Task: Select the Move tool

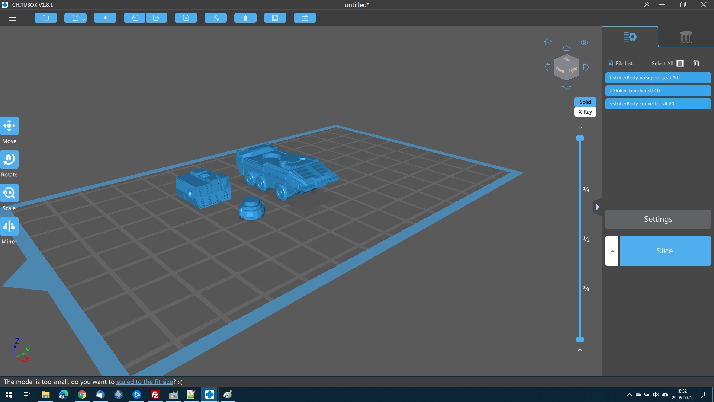Action: pos(9,126)
